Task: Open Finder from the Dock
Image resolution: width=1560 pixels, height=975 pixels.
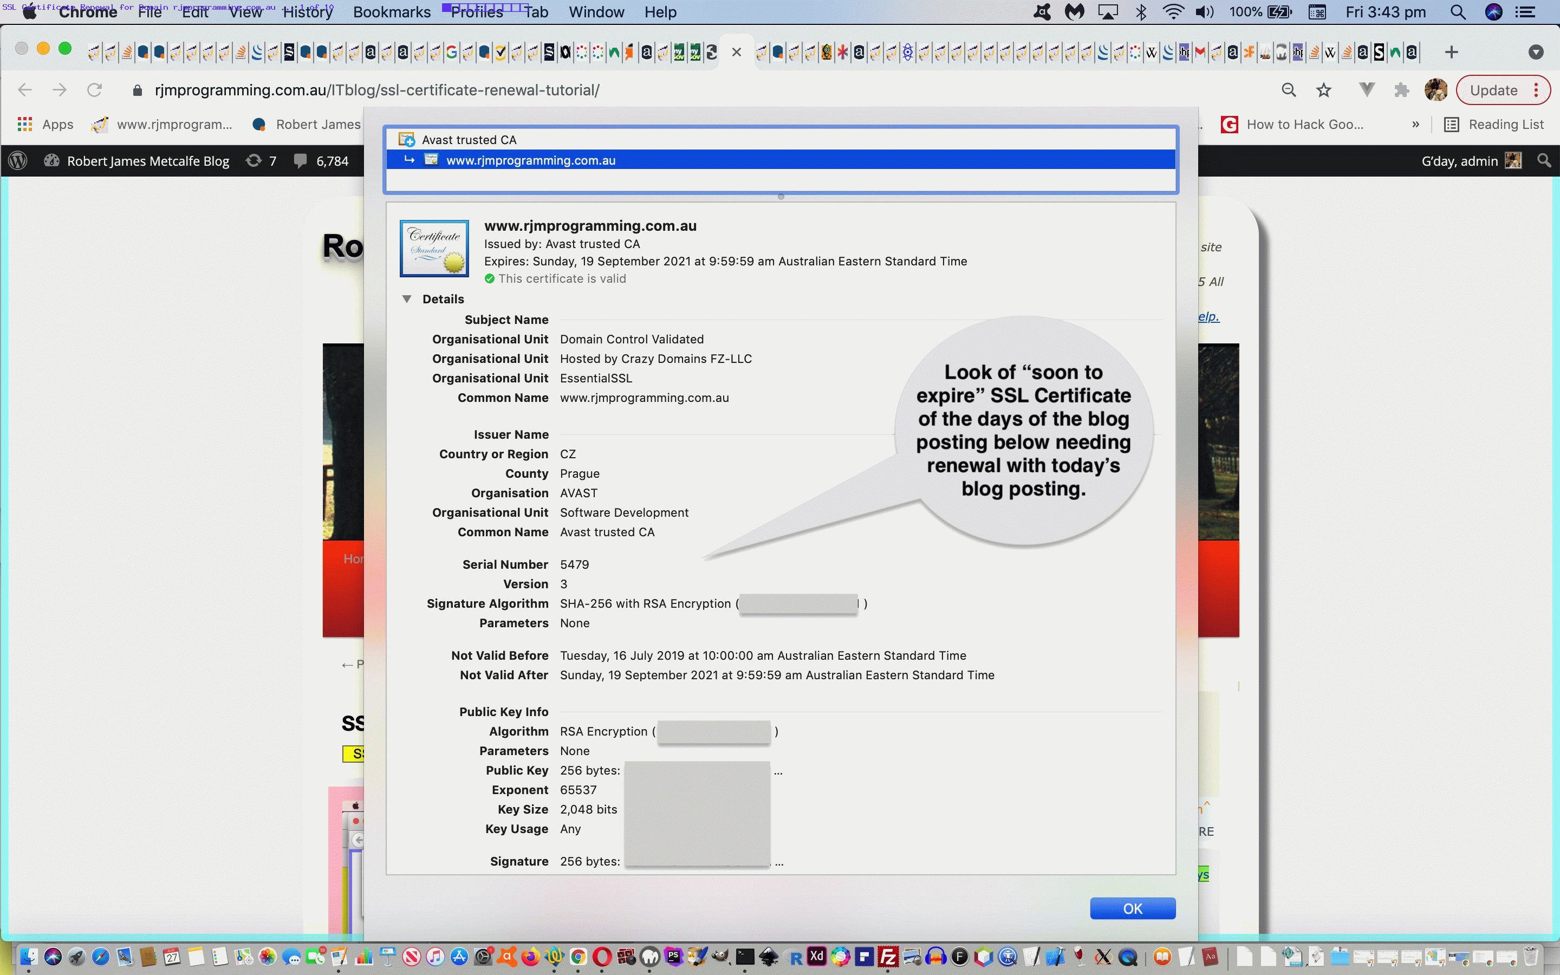Action: tap(28, 956)
